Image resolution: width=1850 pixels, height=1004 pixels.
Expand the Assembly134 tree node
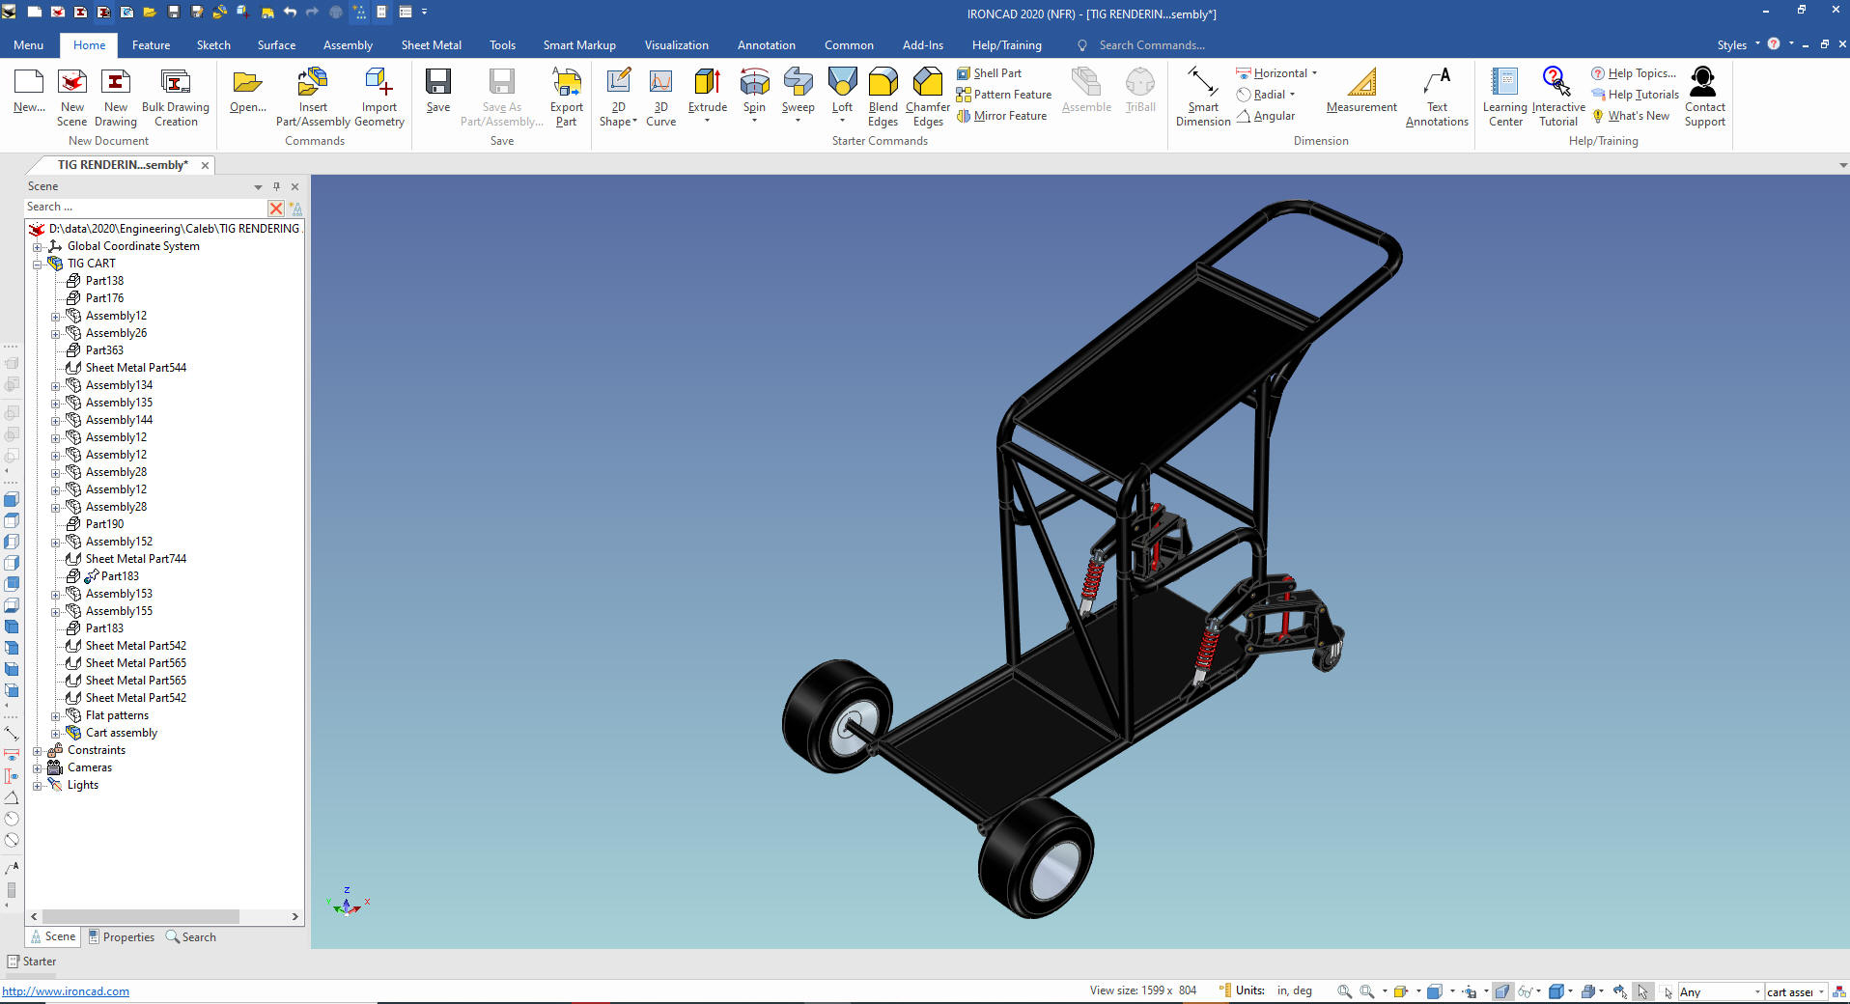pyautogui.click(x=55, y=386)
